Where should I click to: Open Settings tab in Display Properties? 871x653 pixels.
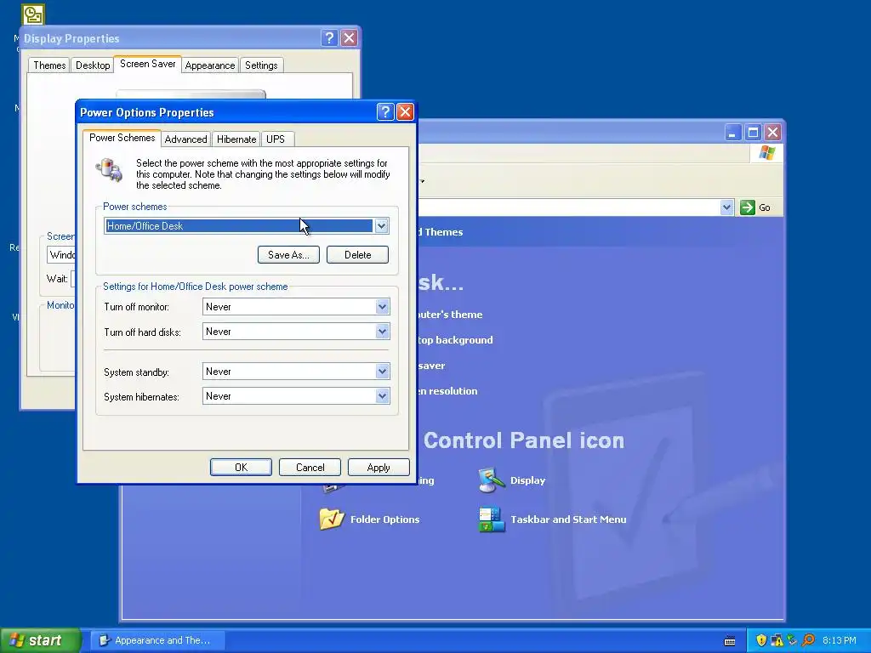261,65
